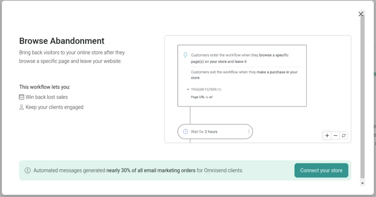The height and width of the screenshot is (197, 376).
Task: Close the Browse Abandonment dialog
Action: (x=361, y=14)
